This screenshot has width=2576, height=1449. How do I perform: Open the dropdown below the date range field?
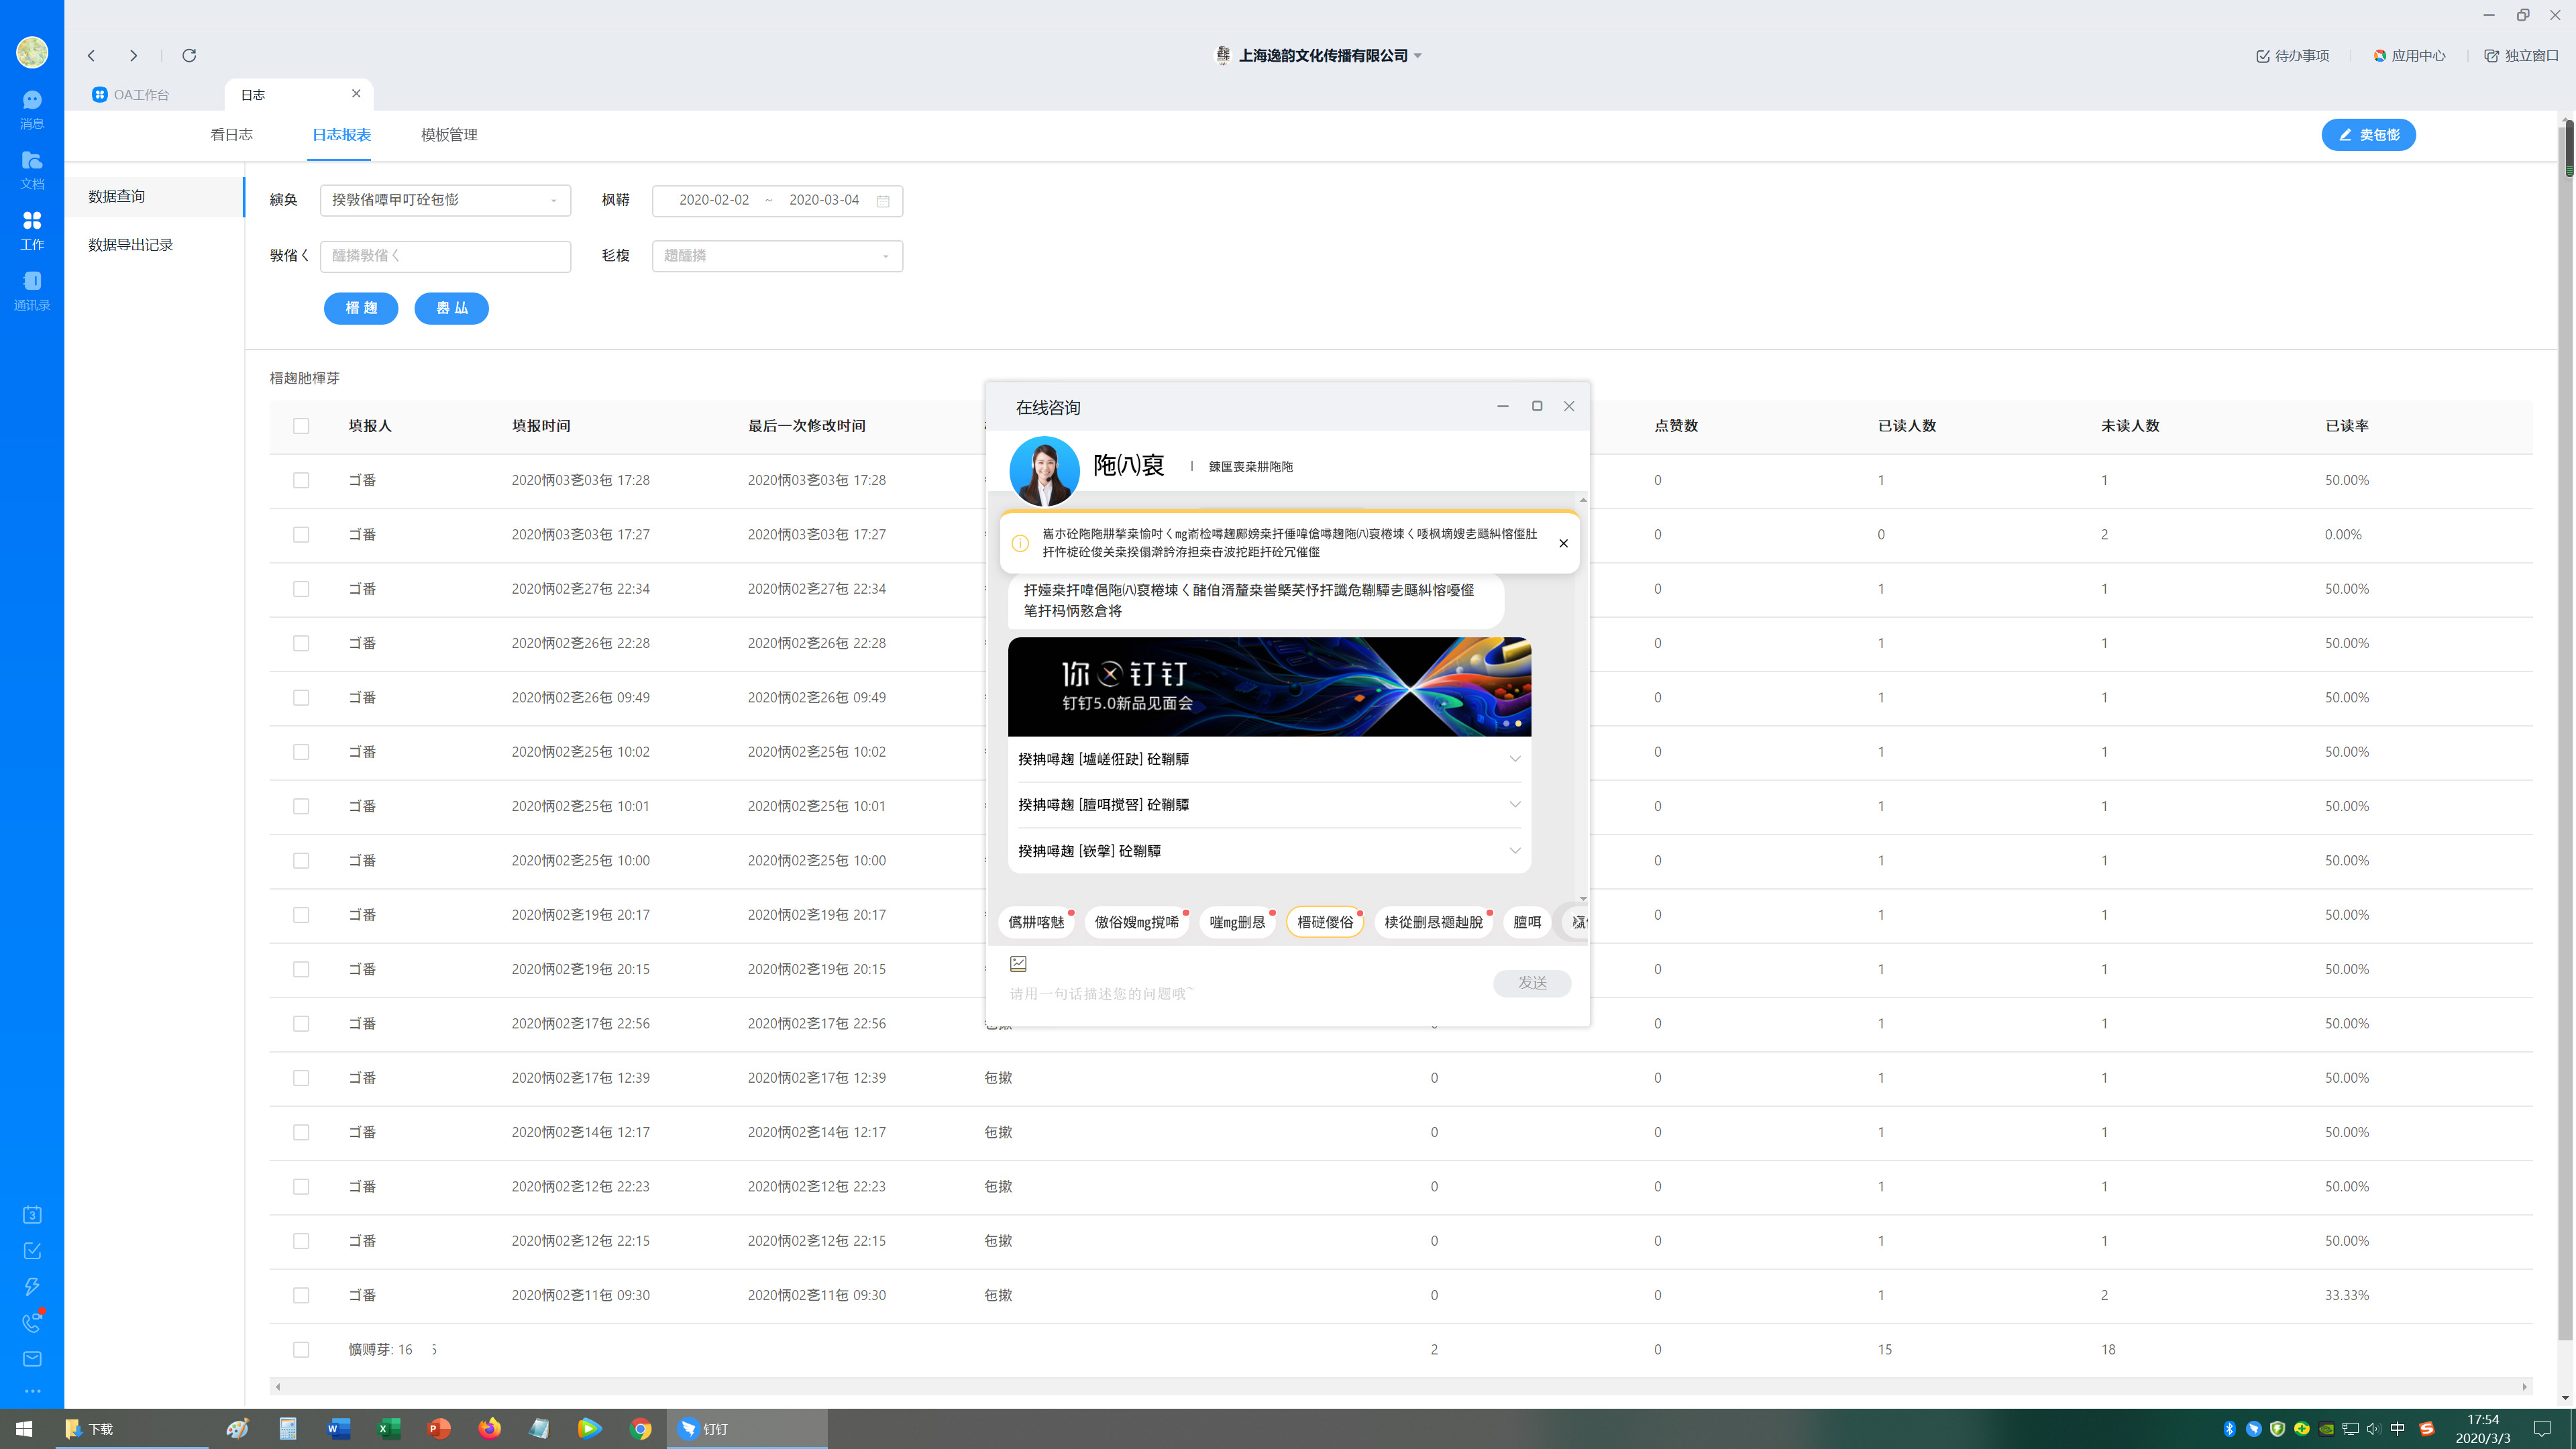click(777, 256)
